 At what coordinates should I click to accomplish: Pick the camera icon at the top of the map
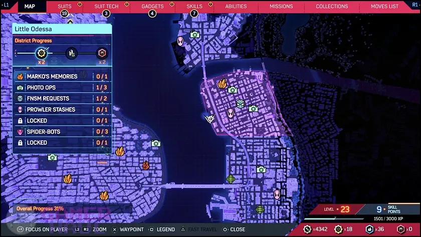click(194, 35)
